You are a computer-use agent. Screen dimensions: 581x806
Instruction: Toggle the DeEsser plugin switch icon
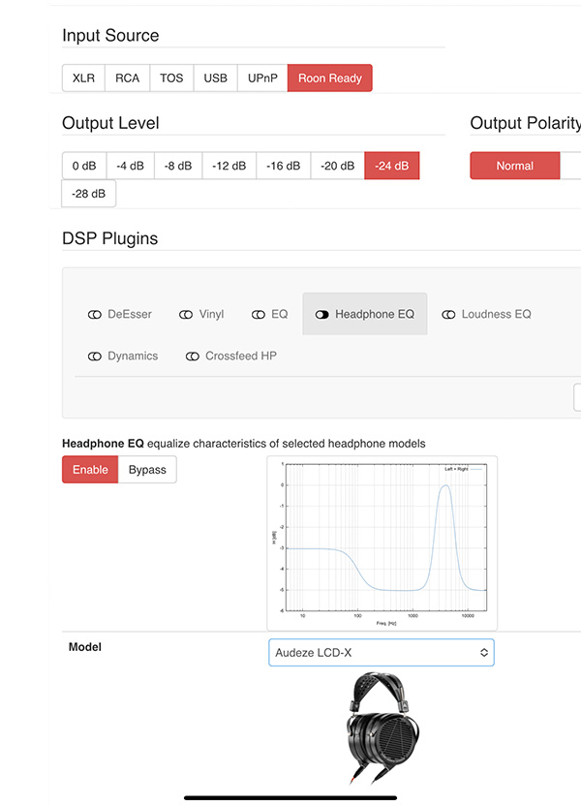tap(95, 315)
